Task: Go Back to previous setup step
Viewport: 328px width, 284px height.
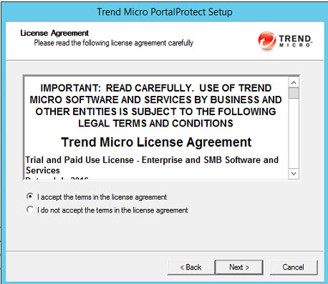Action: 190,267
